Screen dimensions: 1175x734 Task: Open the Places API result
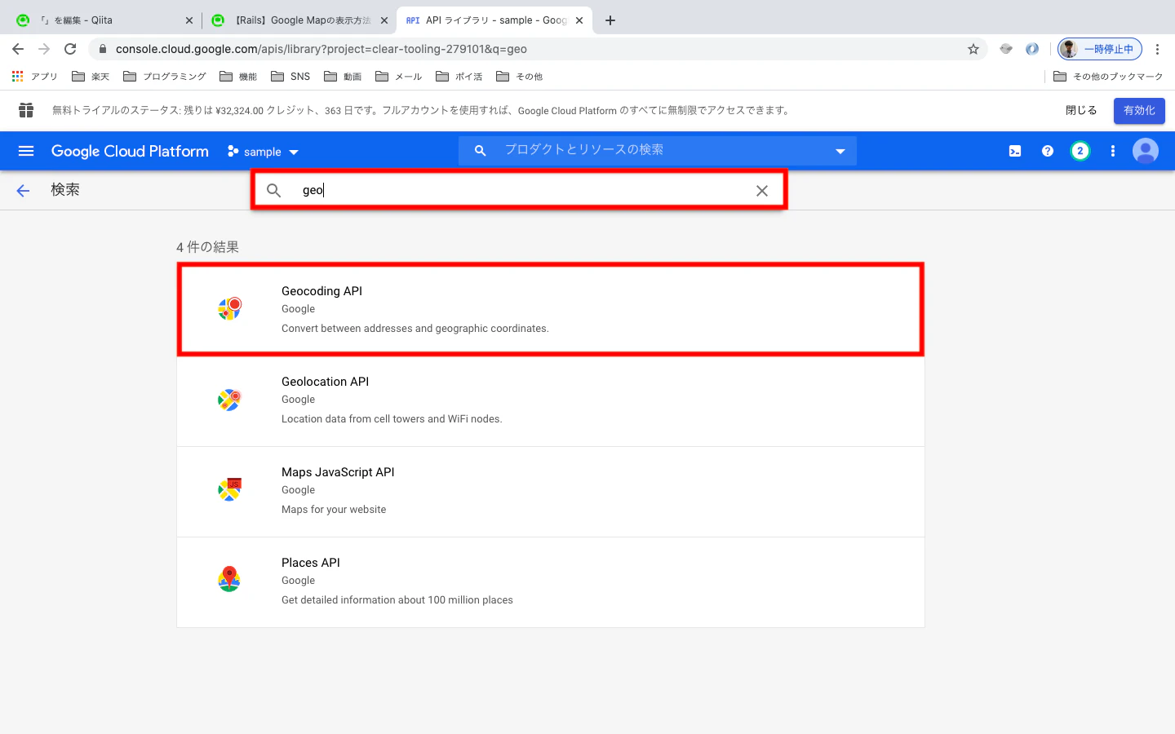[551, 582]
